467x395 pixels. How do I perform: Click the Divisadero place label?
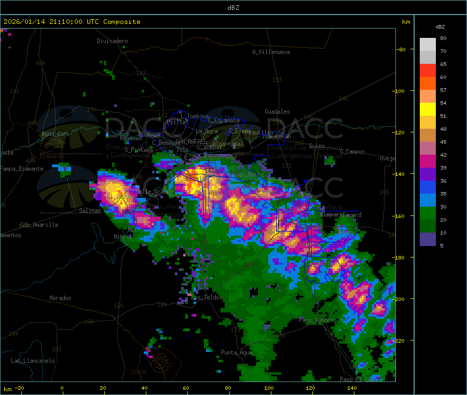pyautogui.click(x=112, y=41)
